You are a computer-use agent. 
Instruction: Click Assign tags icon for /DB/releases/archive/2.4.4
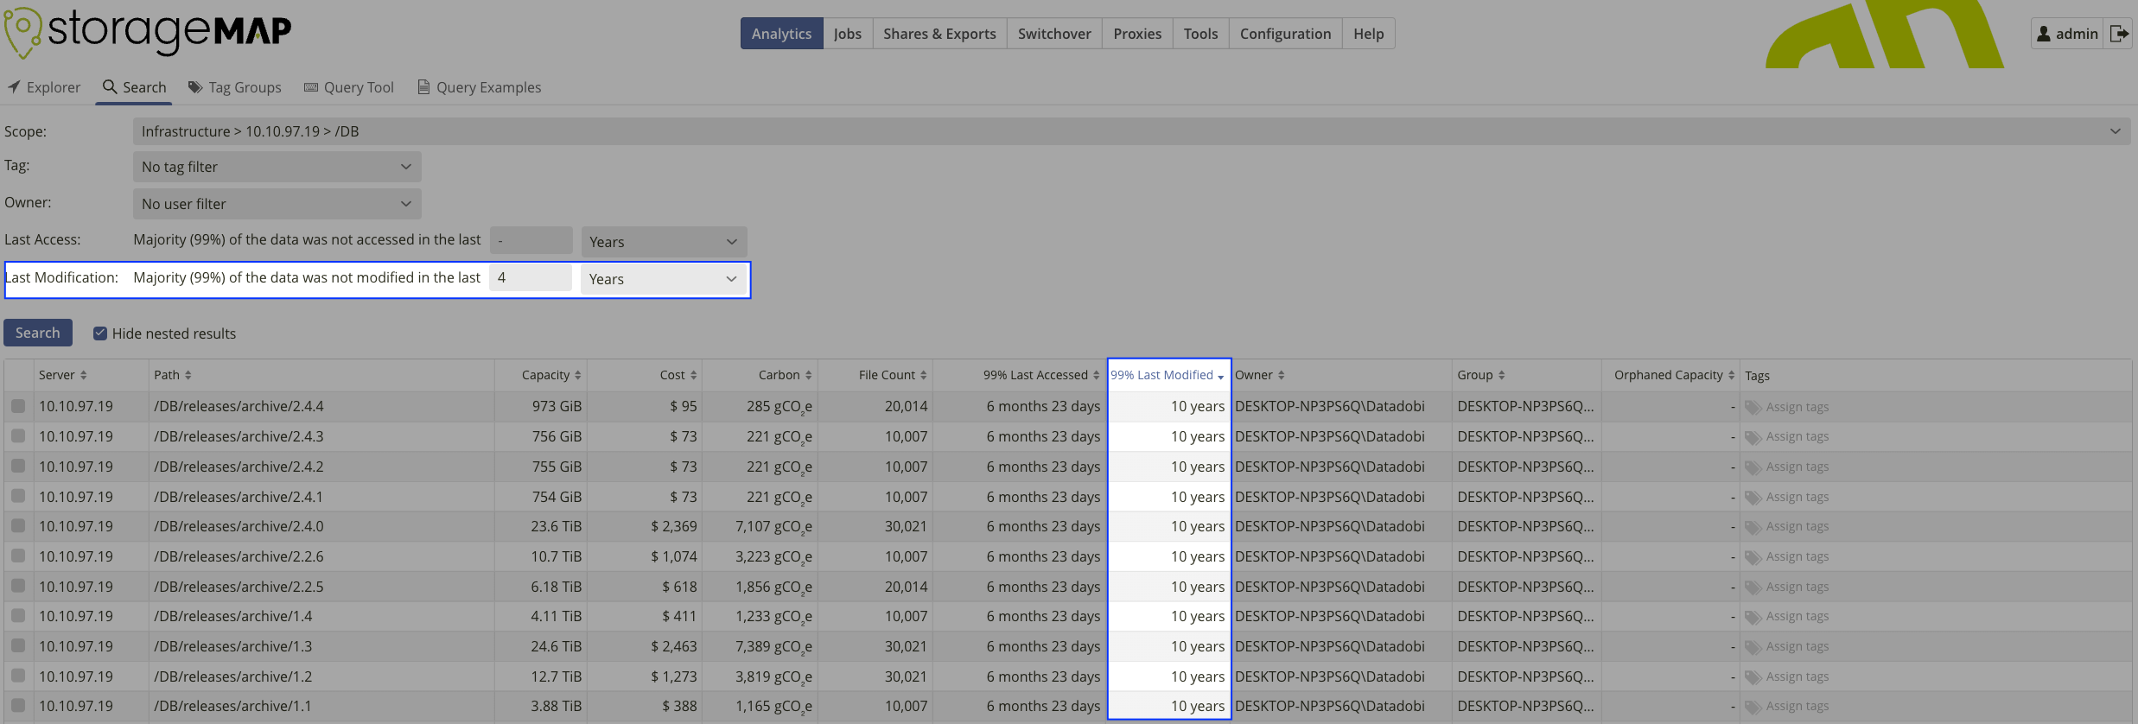pyautogui.click(x=1753, y=407)
